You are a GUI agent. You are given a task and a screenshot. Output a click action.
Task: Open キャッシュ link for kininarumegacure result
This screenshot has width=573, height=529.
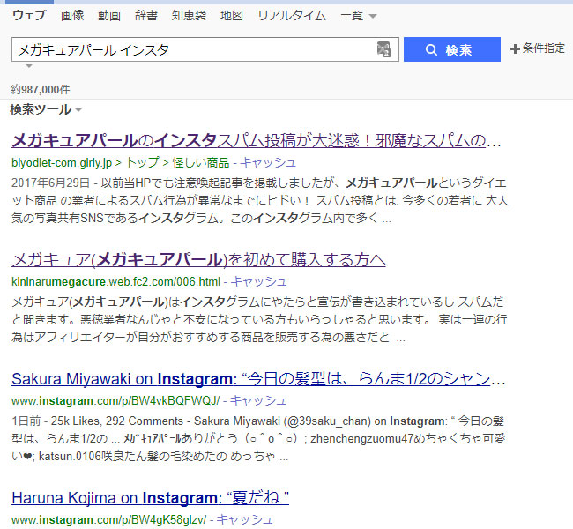tap(258, 281)
